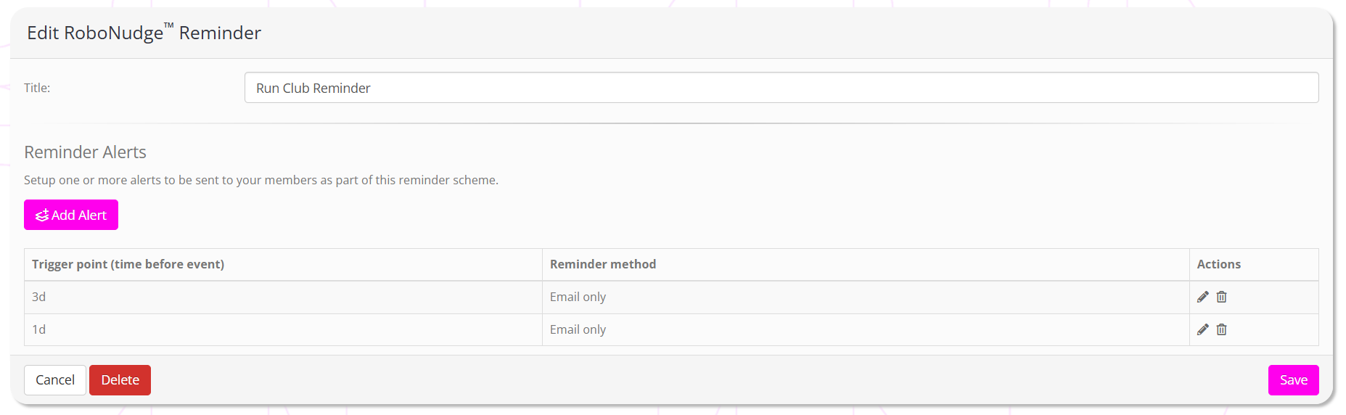Image resolution: width=1346 pixels, height=415 pixels.
Task: Click the Edit RoboNudge Reminder heading
Action: click(x=144, y=33)
